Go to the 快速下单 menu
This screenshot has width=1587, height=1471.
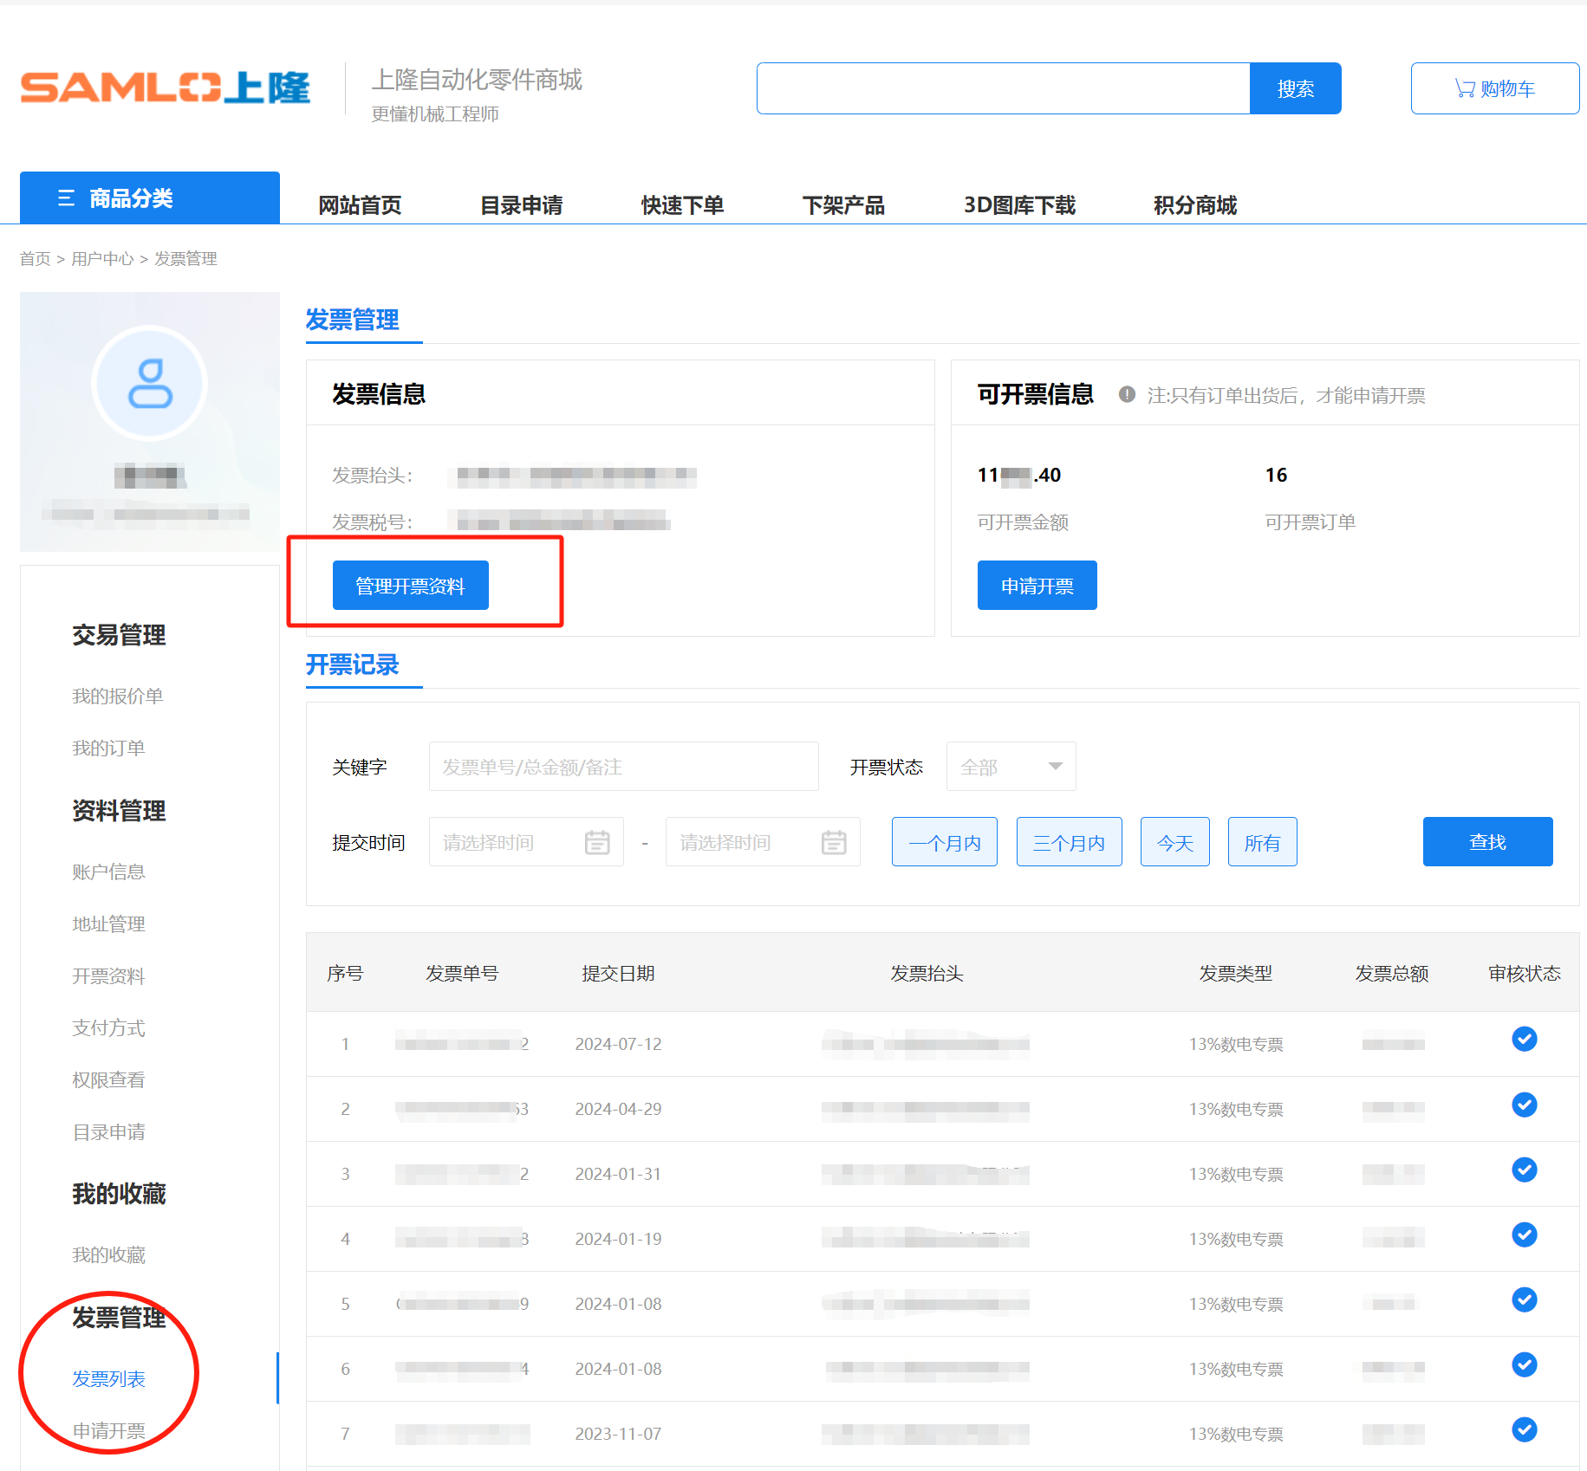(x=682, y=205)
